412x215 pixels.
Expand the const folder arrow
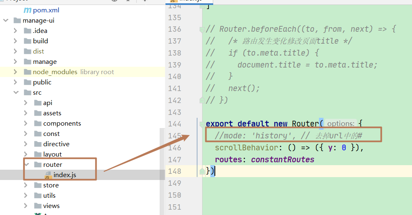[26, 133]
